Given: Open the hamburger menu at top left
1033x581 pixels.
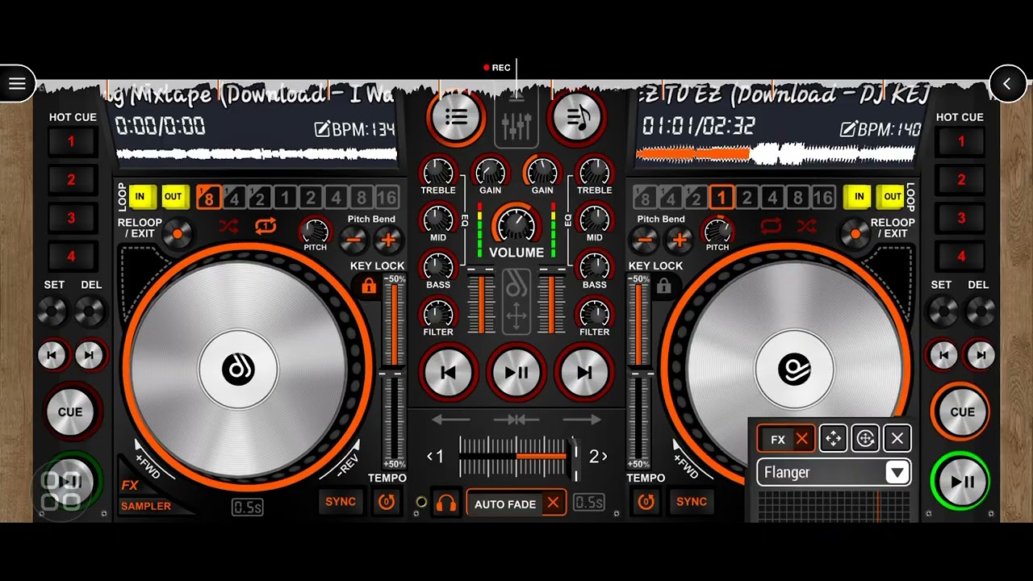Looking at the screenshot, I should pyautogui.click(x=17, y=83).
